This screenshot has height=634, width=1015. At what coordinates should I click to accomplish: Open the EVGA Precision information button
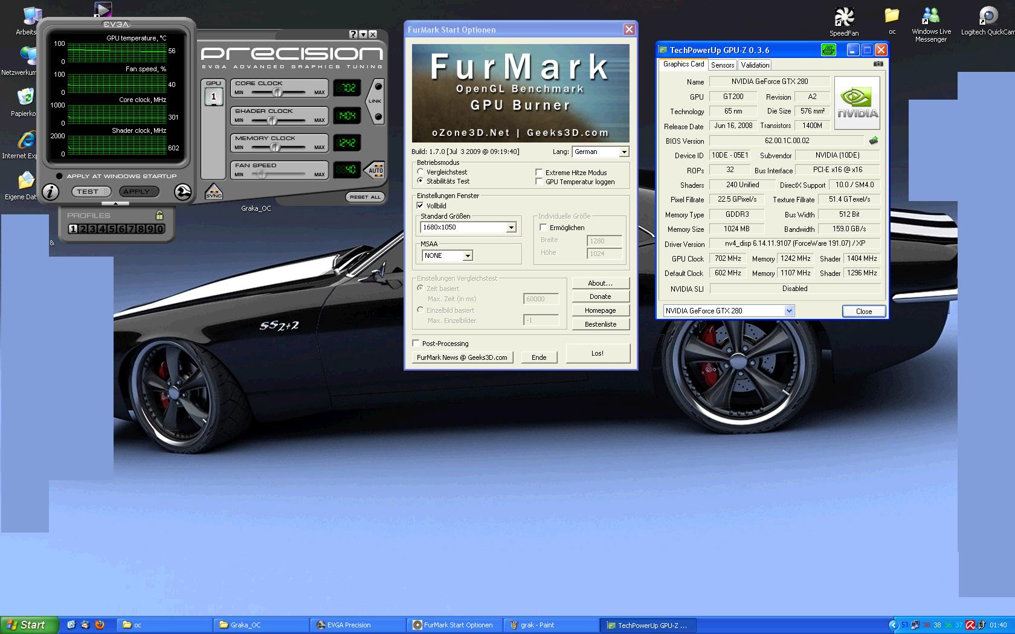point(51,192)
